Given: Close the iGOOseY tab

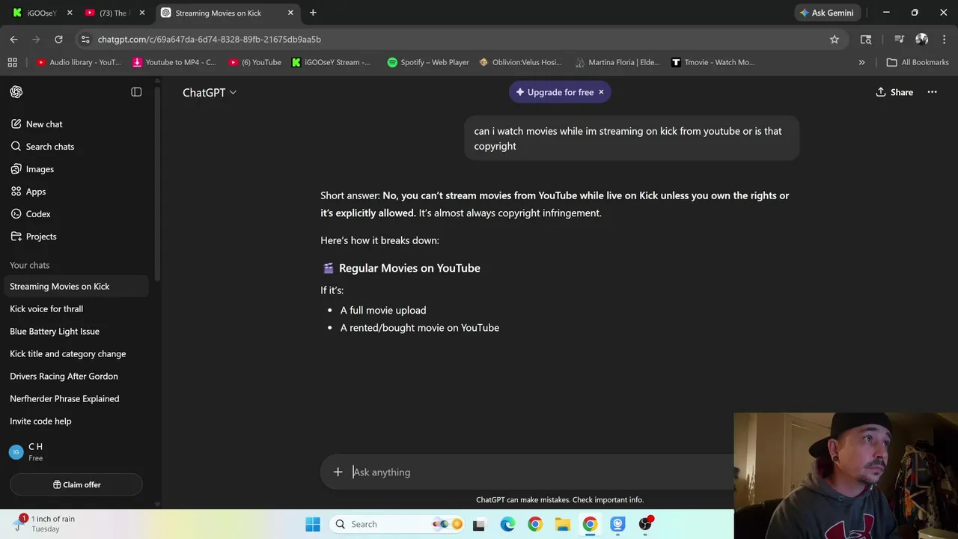Looking at the screenshot, I should point(70,13).
